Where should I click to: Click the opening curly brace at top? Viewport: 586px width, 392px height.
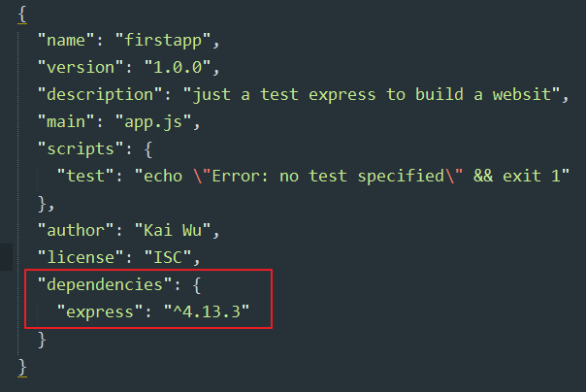[22, 15]
